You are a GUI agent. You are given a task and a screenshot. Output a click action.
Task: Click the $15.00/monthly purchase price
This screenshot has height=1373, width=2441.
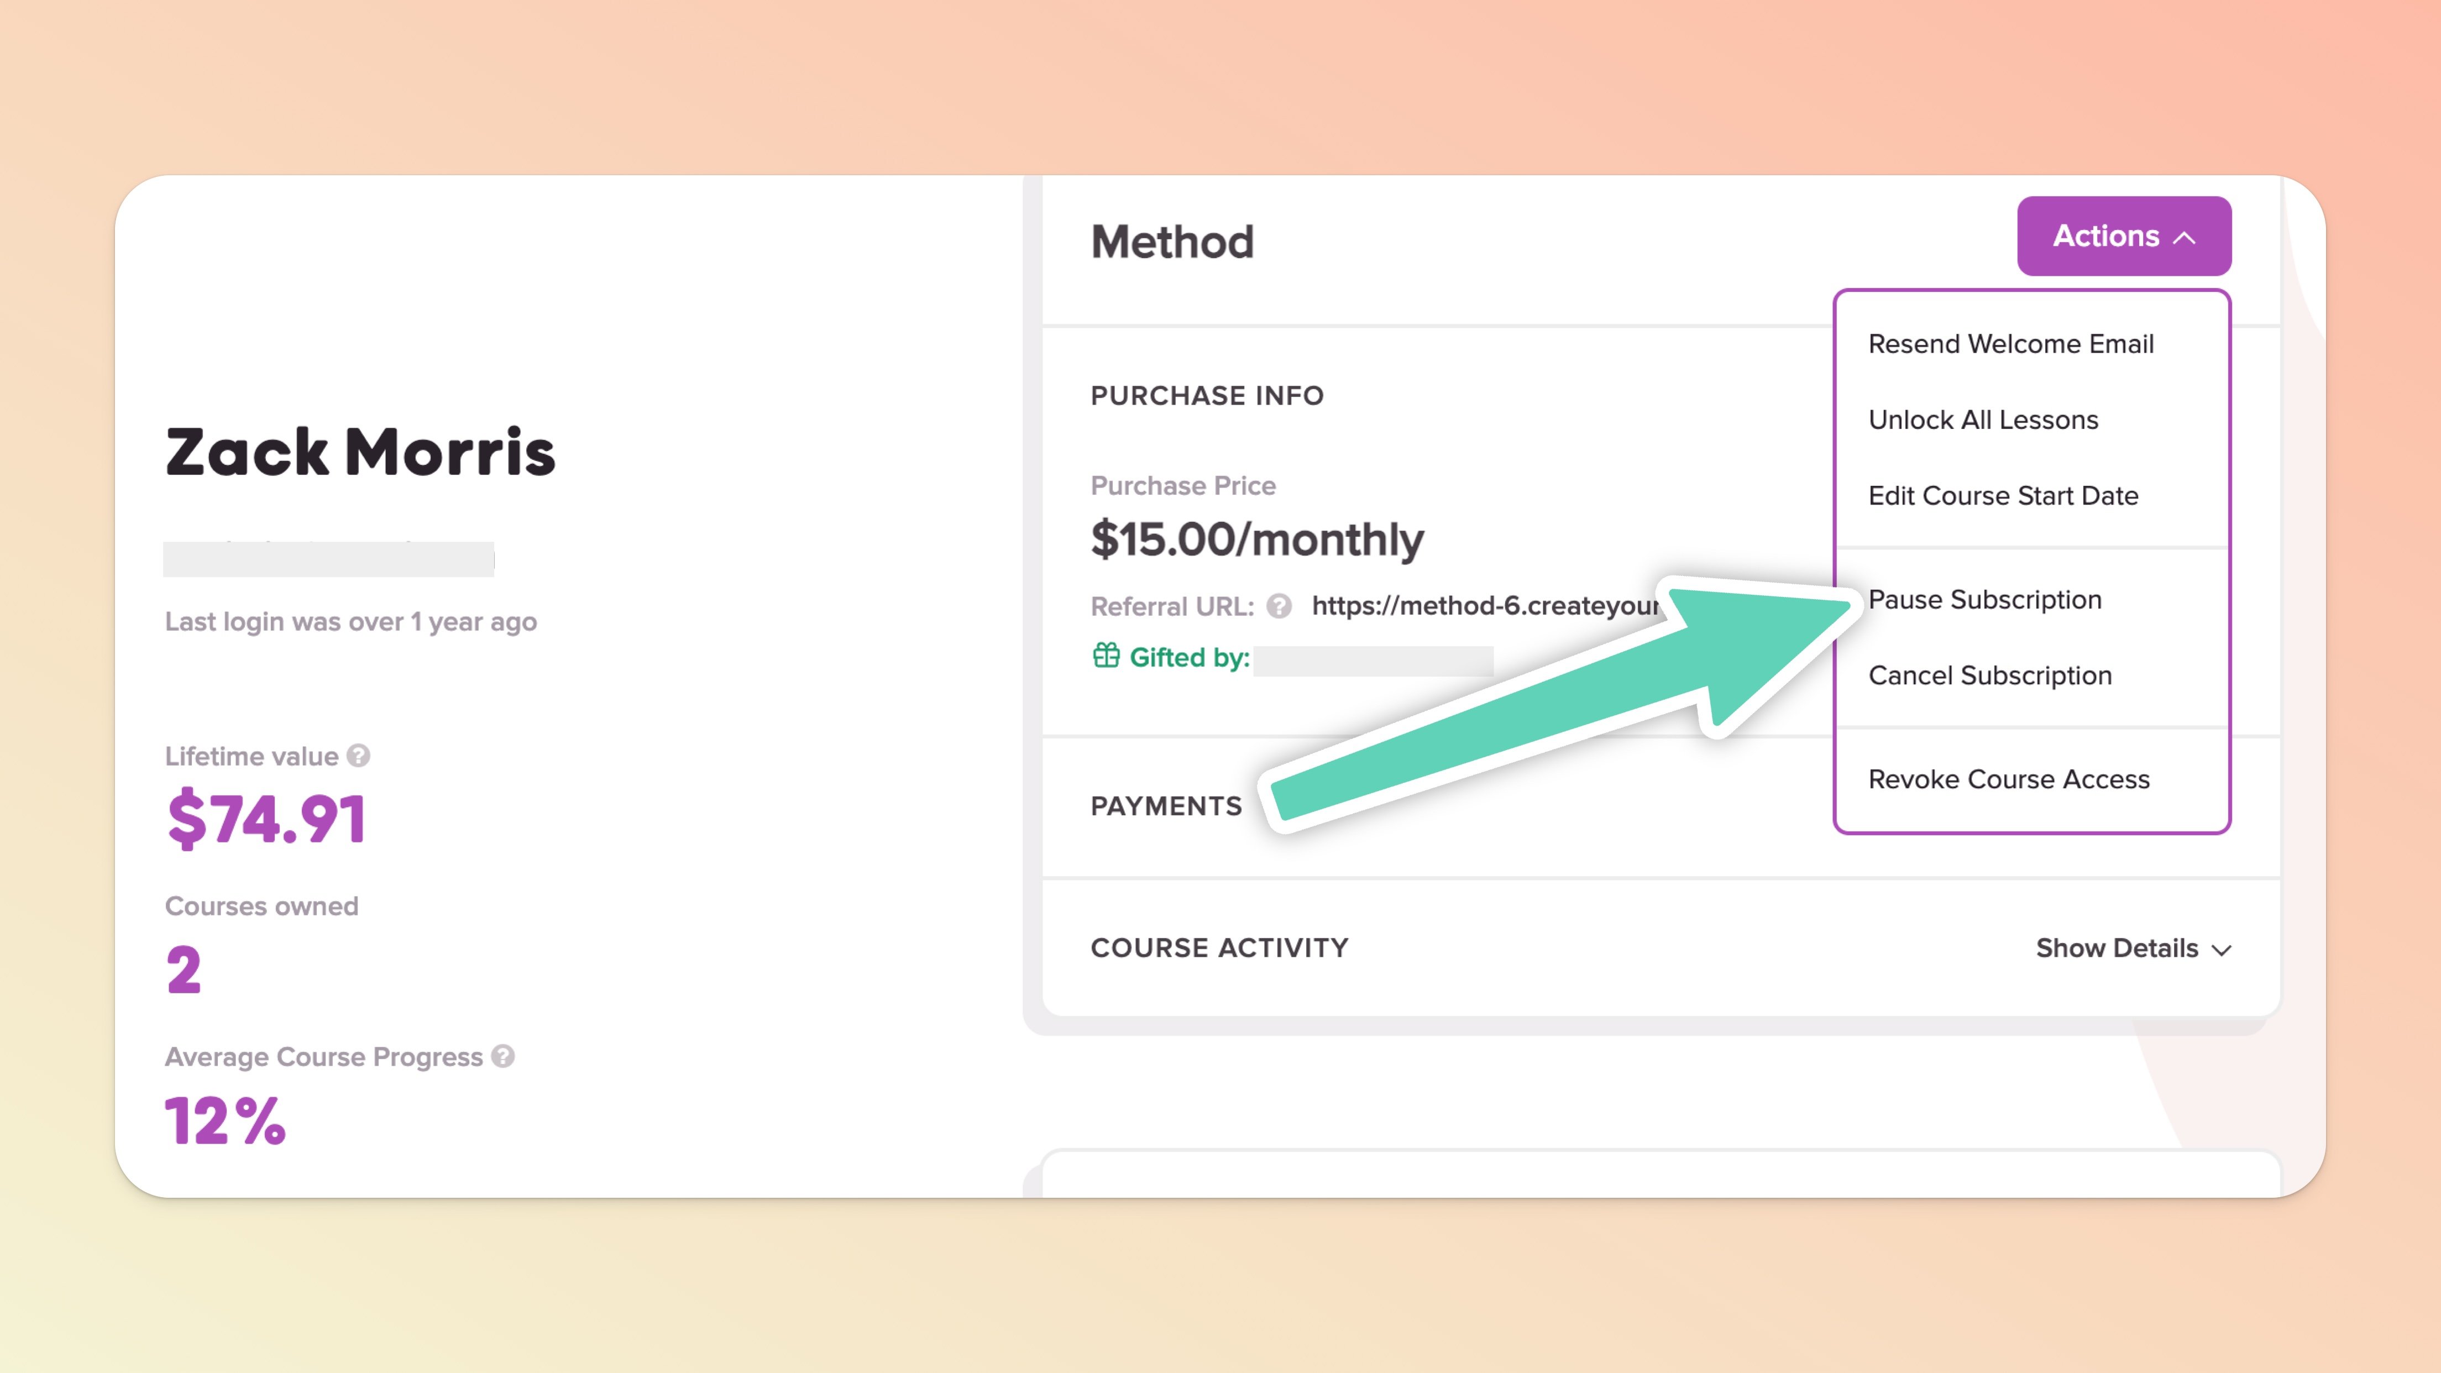tap(1256, 539)
